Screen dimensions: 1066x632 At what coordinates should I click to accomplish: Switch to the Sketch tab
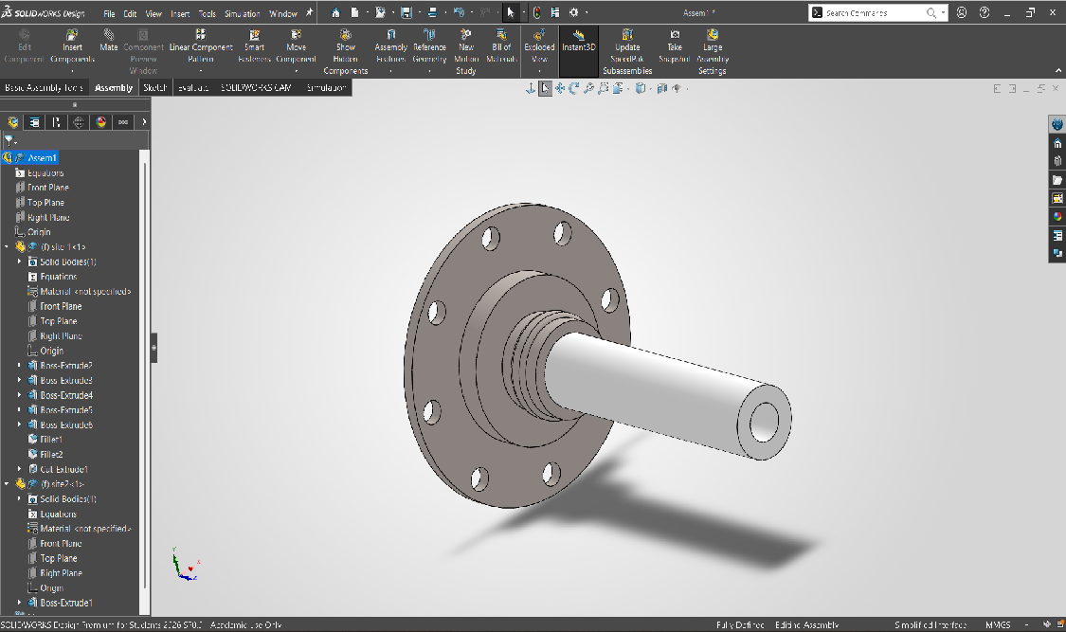(x=155, y=87)
